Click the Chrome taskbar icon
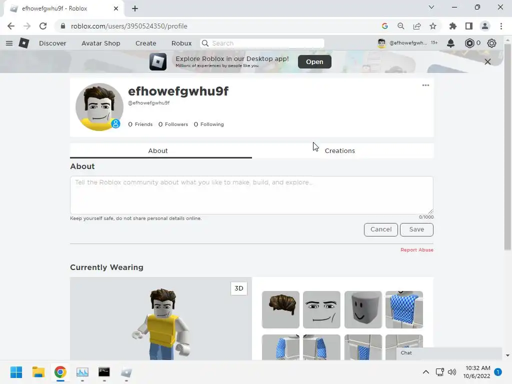The width and height of the screenshot is (512, 384). (60, 372)
